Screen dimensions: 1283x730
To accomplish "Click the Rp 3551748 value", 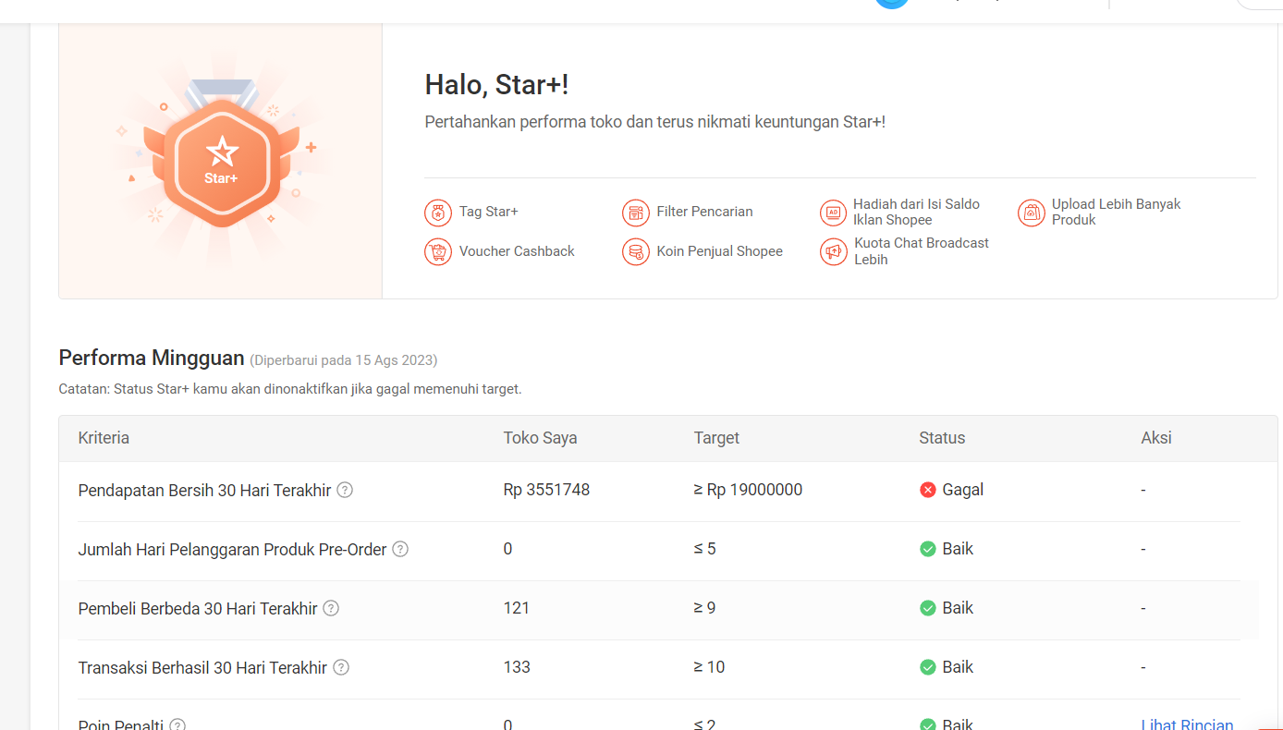I will coord(546,490).
